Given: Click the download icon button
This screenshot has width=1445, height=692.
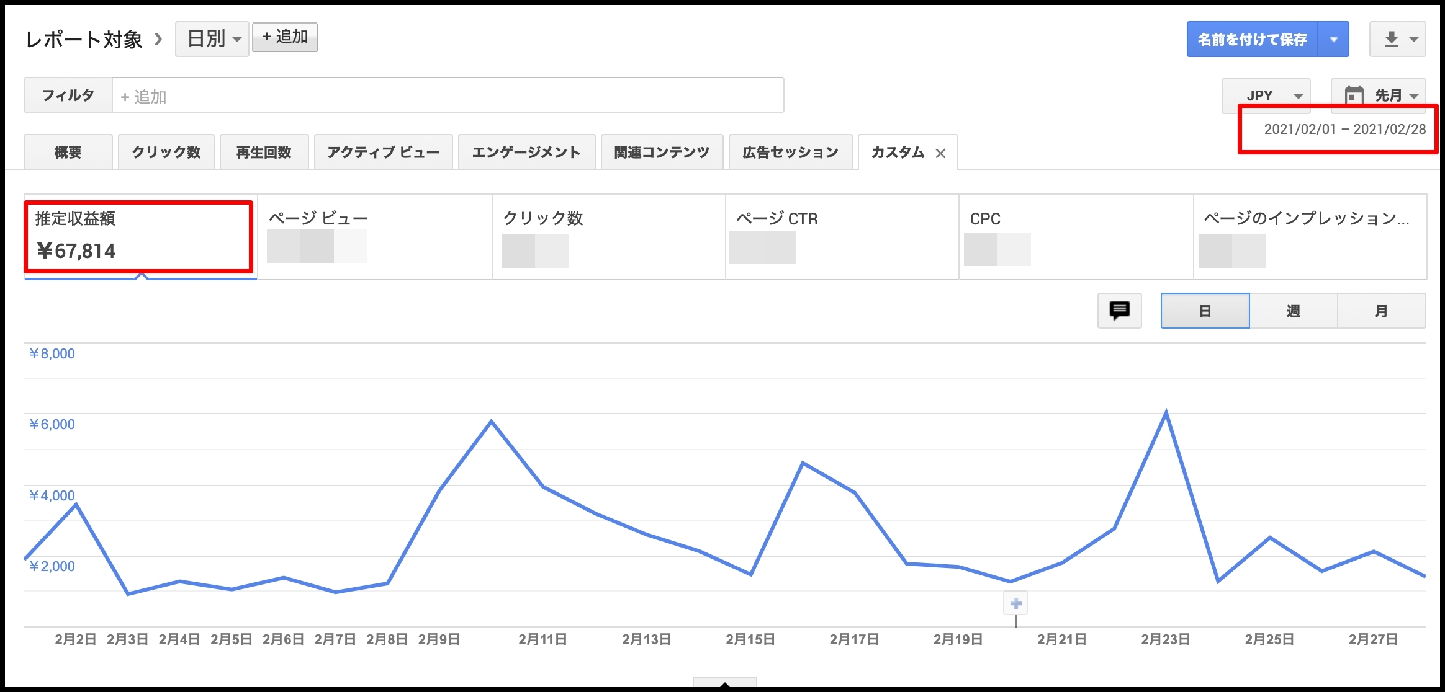Looking at the screenshot, I should (x=1397, y=39).
